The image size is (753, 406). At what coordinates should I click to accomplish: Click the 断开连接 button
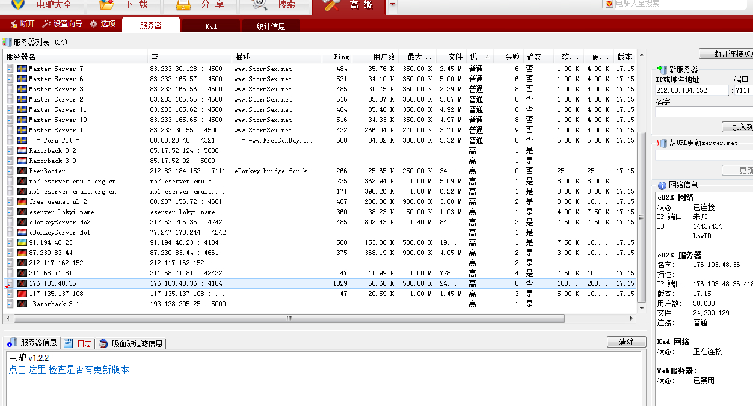[726, 54]
